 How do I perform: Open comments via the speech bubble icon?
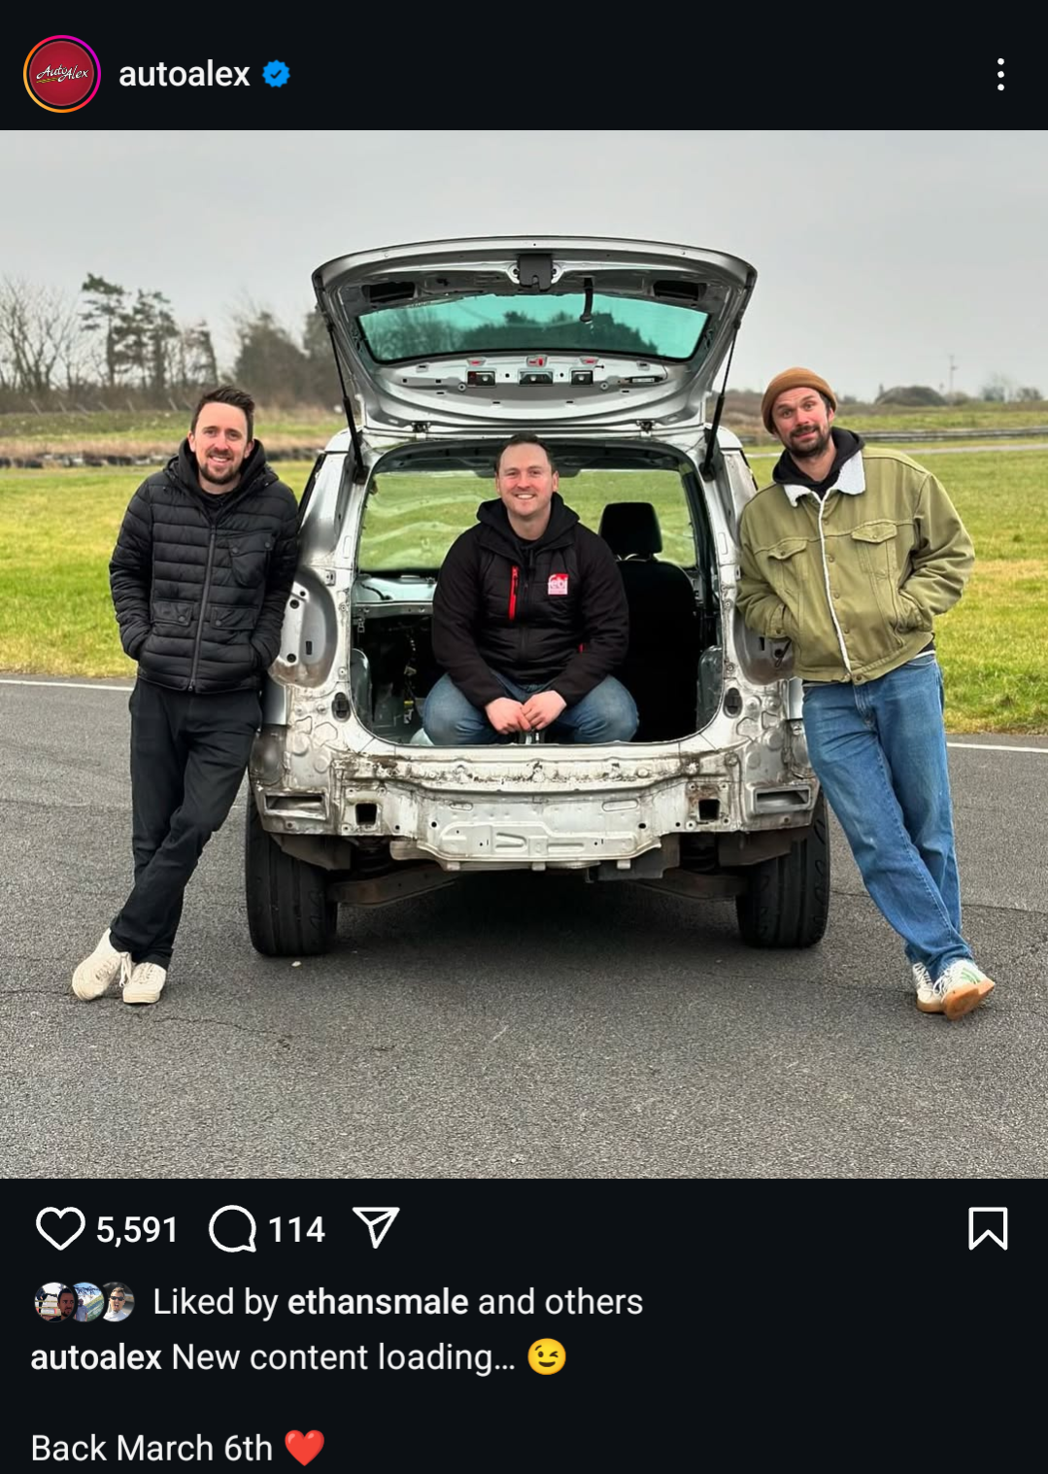pyautogui.click(x=232, y=1229)
